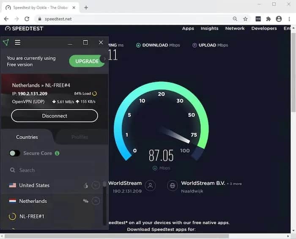Select the Speedtest by Ookla tab
Screen dimensions: 296x239
pos(41,8)
